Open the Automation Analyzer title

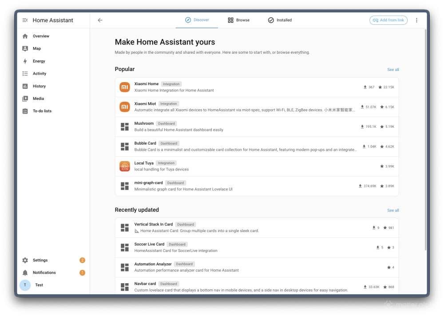[153, 264]
